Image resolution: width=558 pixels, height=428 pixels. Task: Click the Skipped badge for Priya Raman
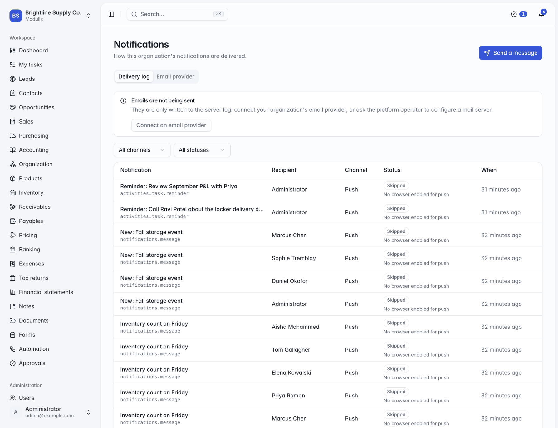[396, 392]
